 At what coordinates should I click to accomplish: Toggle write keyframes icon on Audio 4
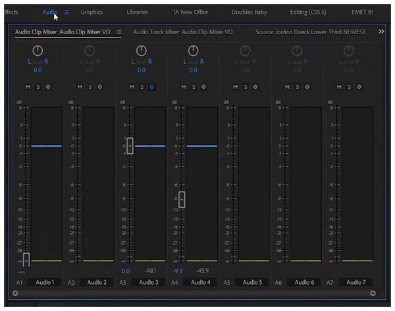tap(204, 87)
